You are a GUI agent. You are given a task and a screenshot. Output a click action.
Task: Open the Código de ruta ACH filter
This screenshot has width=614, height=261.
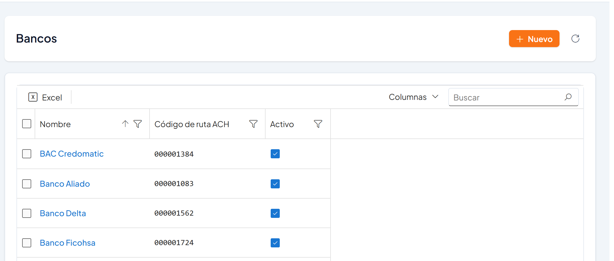coord(253,124)
